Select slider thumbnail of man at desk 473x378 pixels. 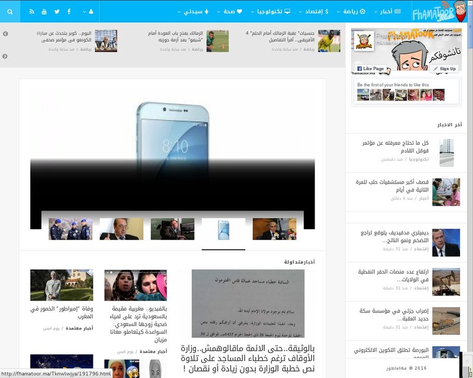[173, 229]
